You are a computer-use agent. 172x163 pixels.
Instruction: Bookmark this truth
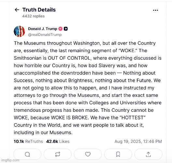point(118,154)
